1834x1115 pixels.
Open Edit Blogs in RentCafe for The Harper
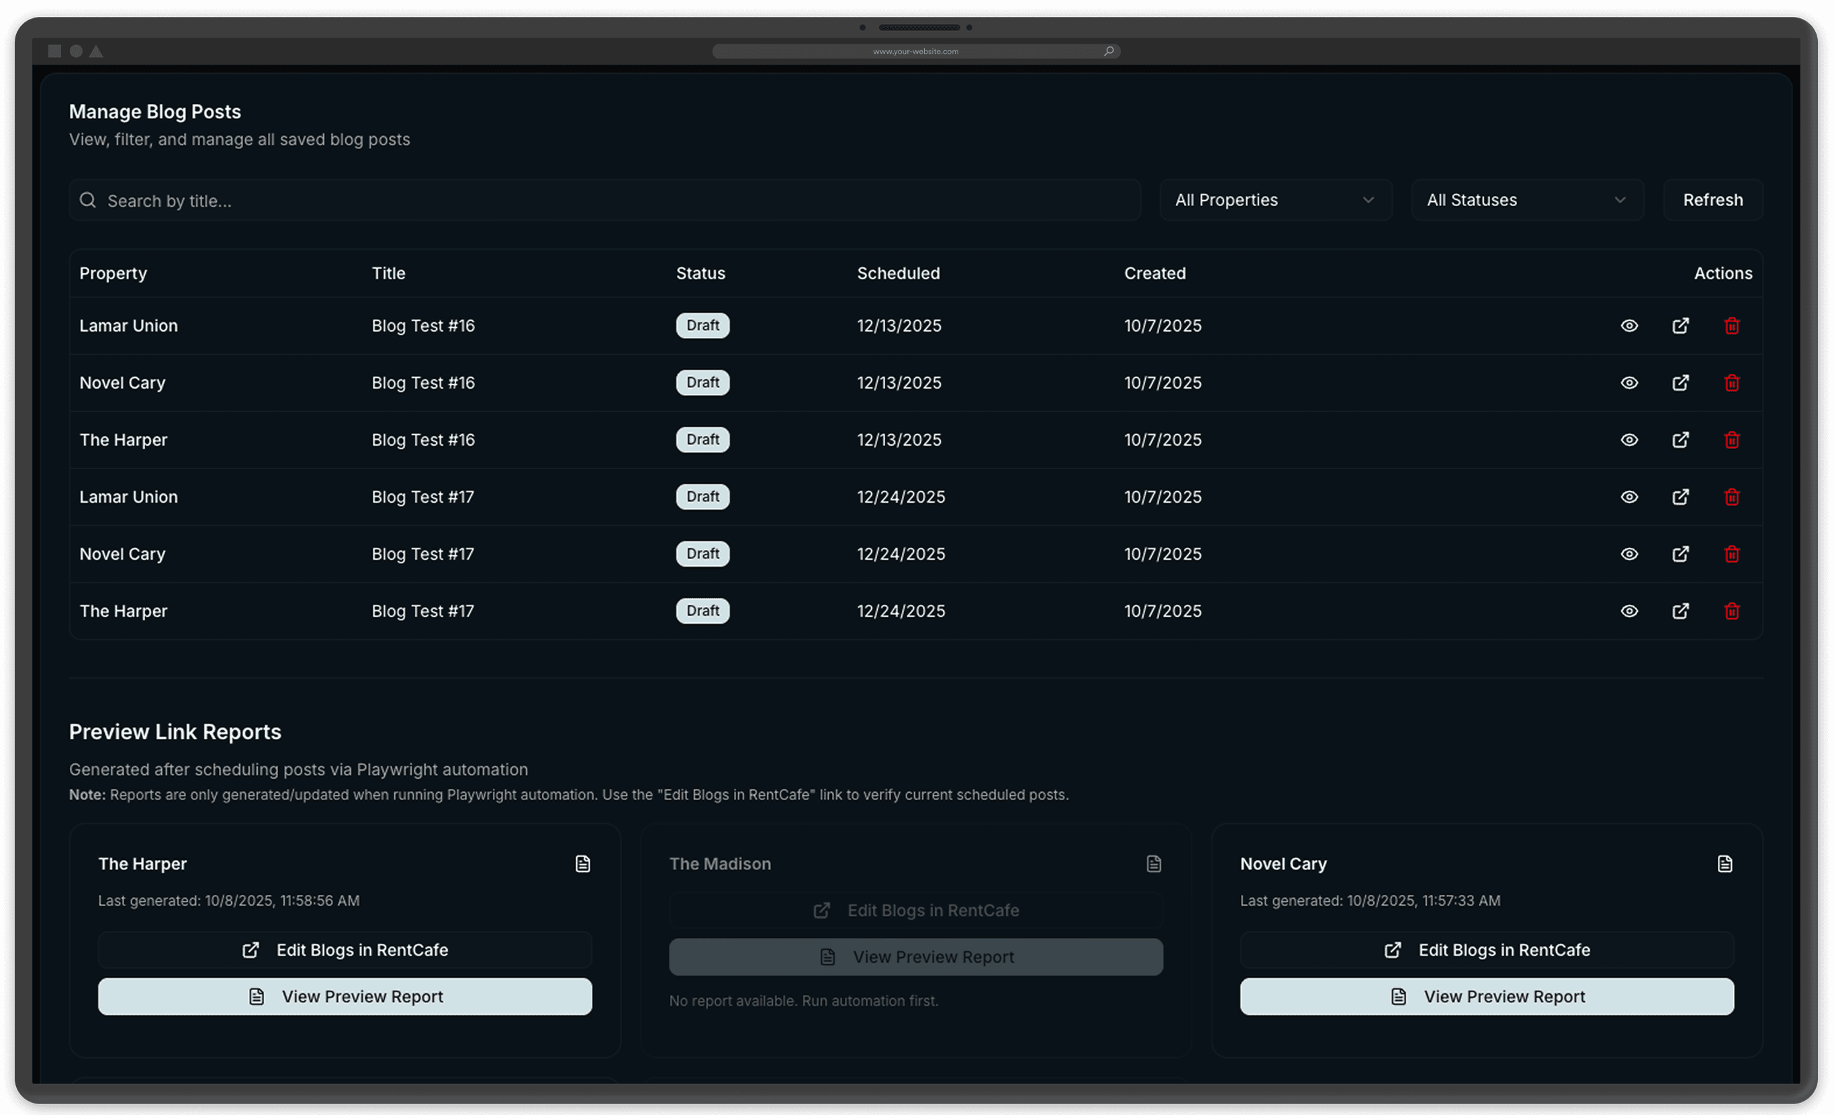tap(345, 949)
